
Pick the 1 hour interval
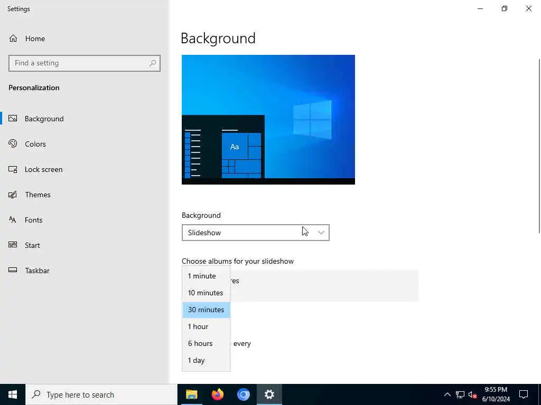[206, 326]
